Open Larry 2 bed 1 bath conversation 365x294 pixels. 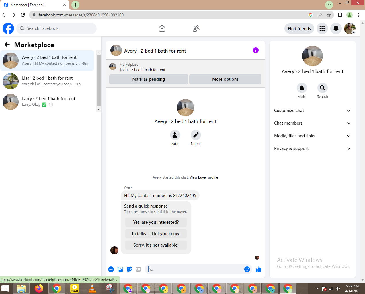47,102
